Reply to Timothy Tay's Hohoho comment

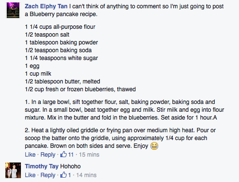coord(48,175)
